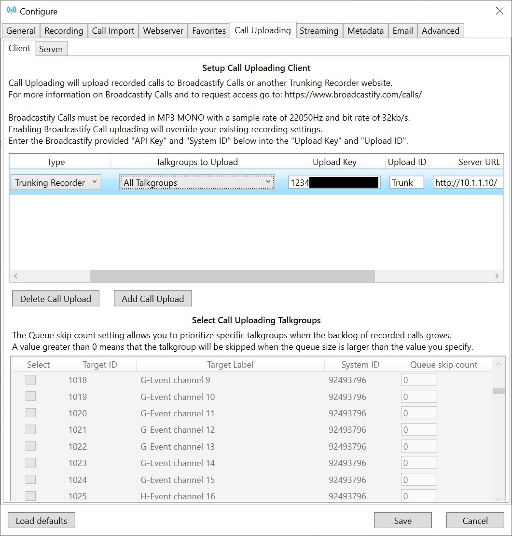Click the System ID column header

tap(360, 364)
